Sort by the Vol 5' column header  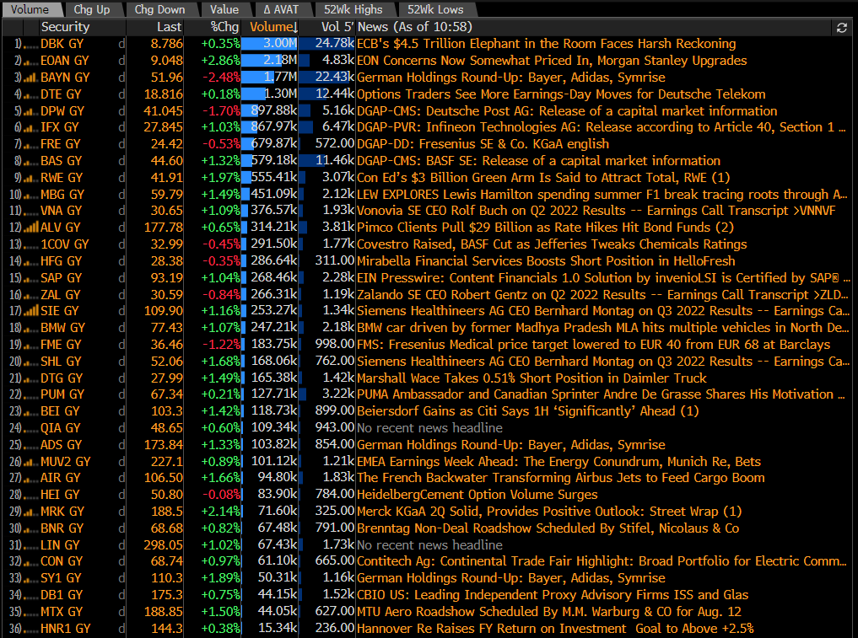(x=337, y=27)
